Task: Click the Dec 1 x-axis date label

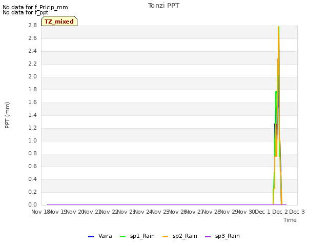Action: [263, 212]
